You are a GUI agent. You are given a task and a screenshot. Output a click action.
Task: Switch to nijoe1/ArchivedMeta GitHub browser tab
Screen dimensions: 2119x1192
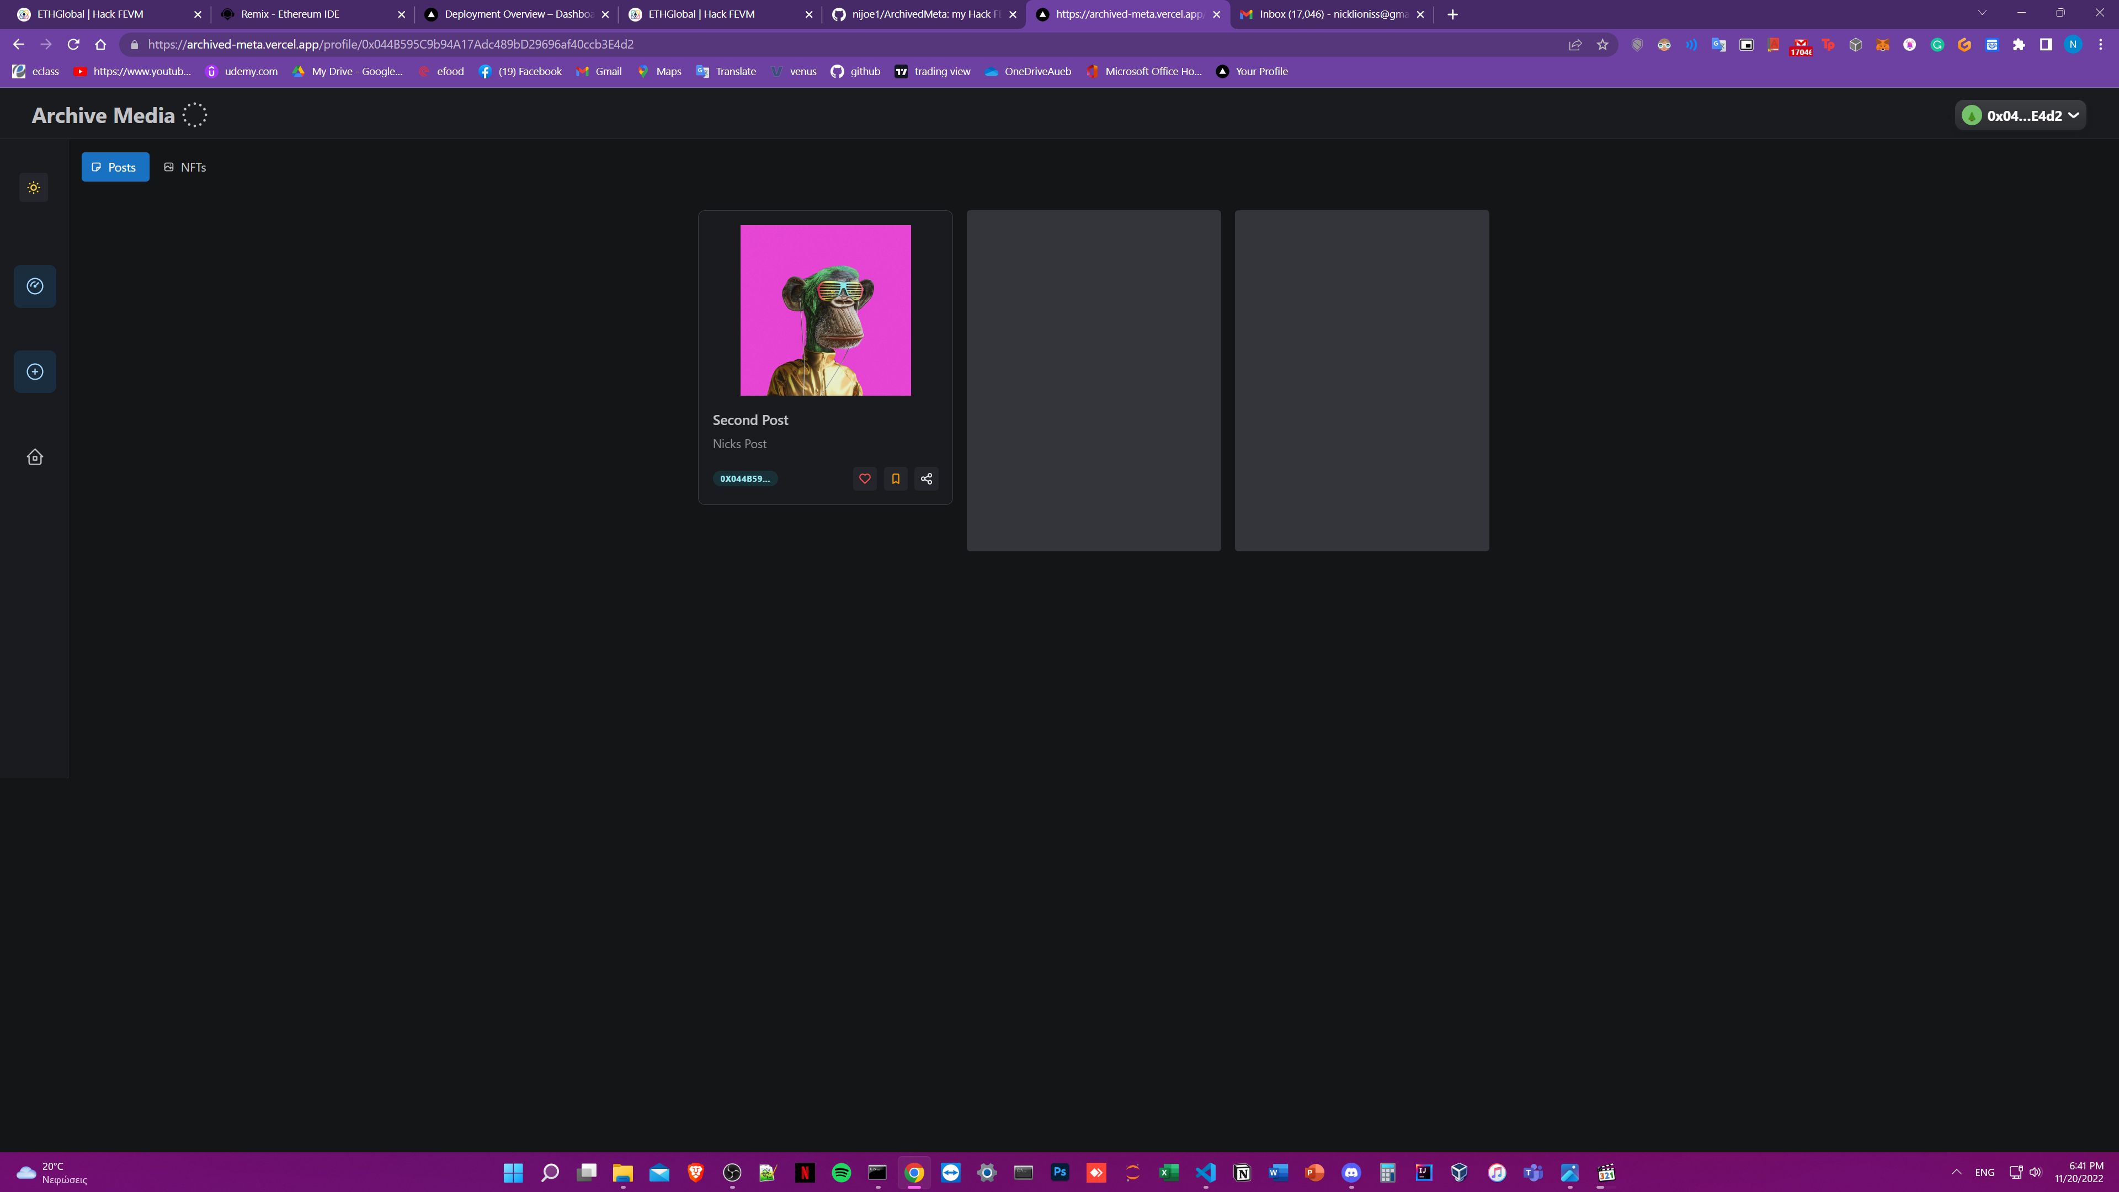point(924,14)
